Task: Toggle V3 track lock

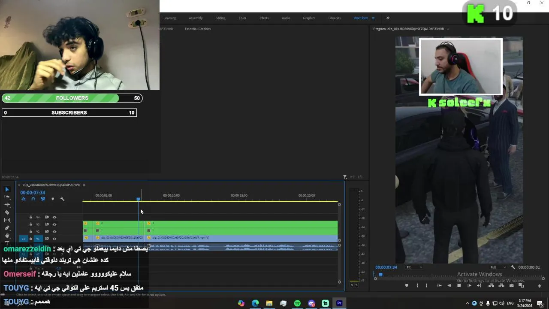Action: click(x=31, y=224)
